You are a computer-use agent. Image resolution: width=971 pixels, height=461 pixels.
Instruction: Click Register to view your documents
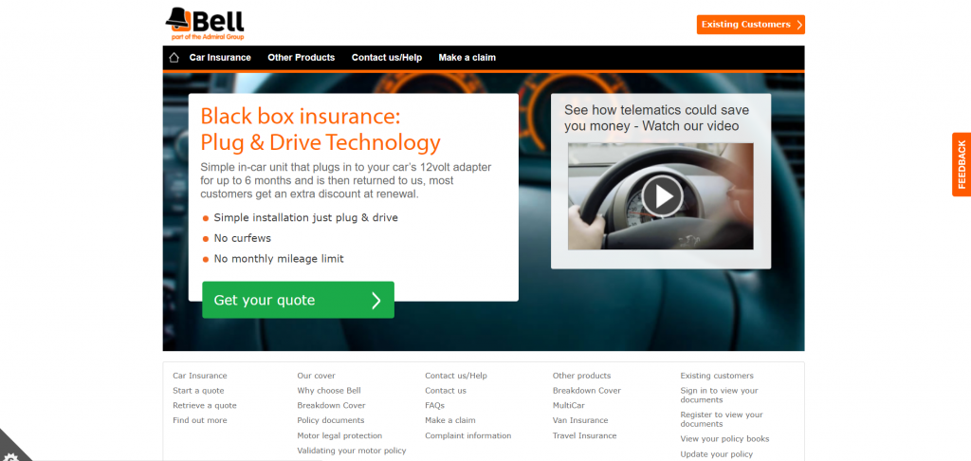click(x=722, y=419)
